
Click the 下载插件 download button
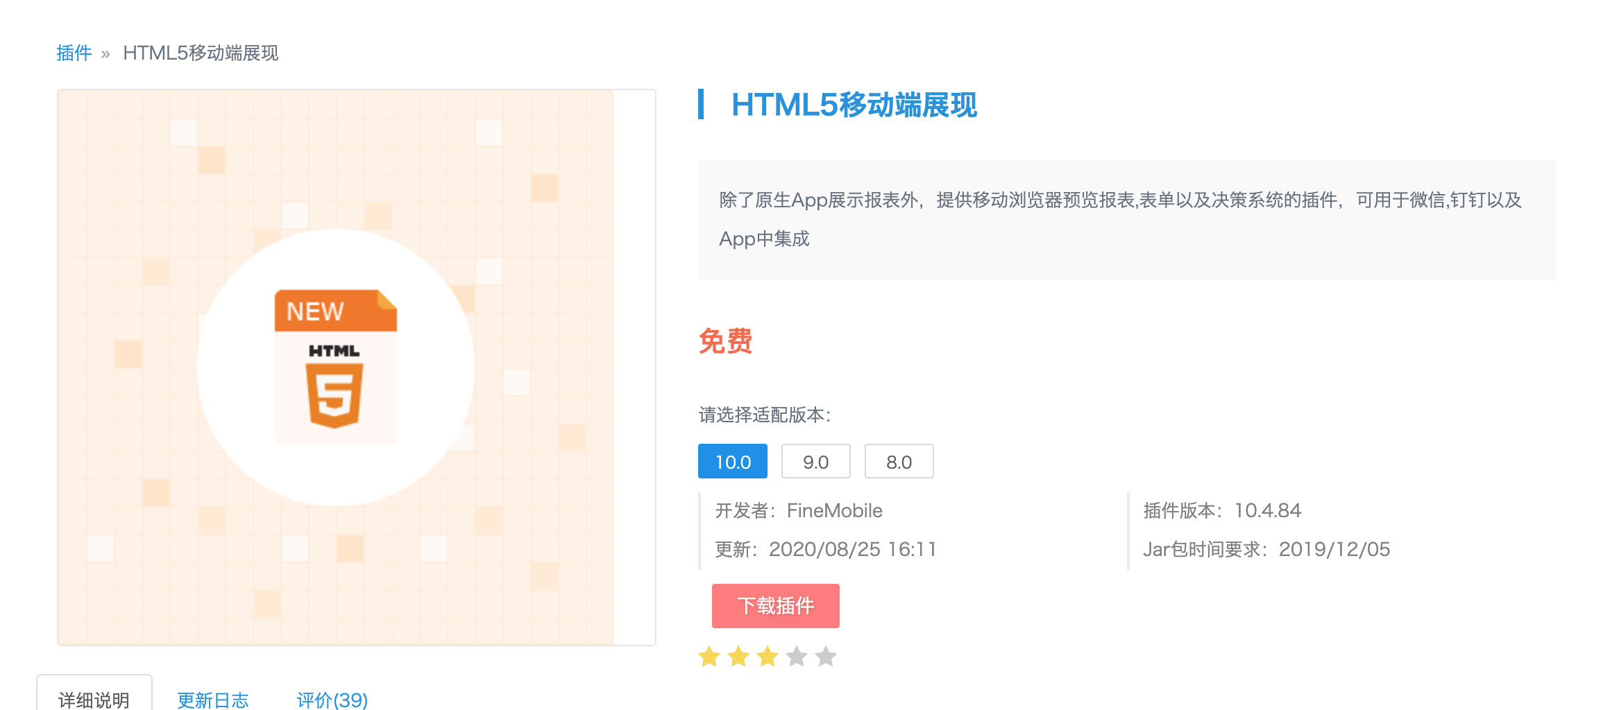coord(776,606)
